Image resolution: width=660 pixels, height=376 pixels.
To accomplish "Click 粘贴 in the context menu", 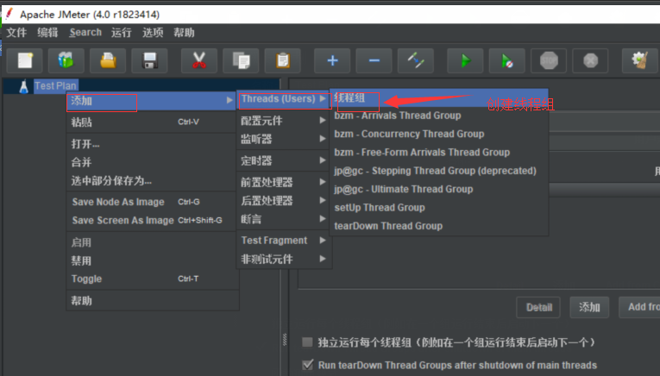I will pyautogui.click(x=152, y=122).
